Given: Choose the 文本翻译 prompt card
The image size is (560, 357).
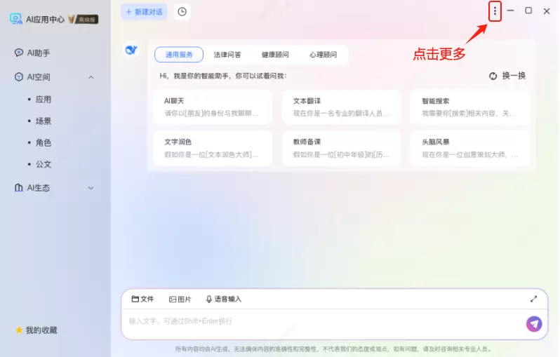Looking at the screenshot, I should tap(341, 107).
